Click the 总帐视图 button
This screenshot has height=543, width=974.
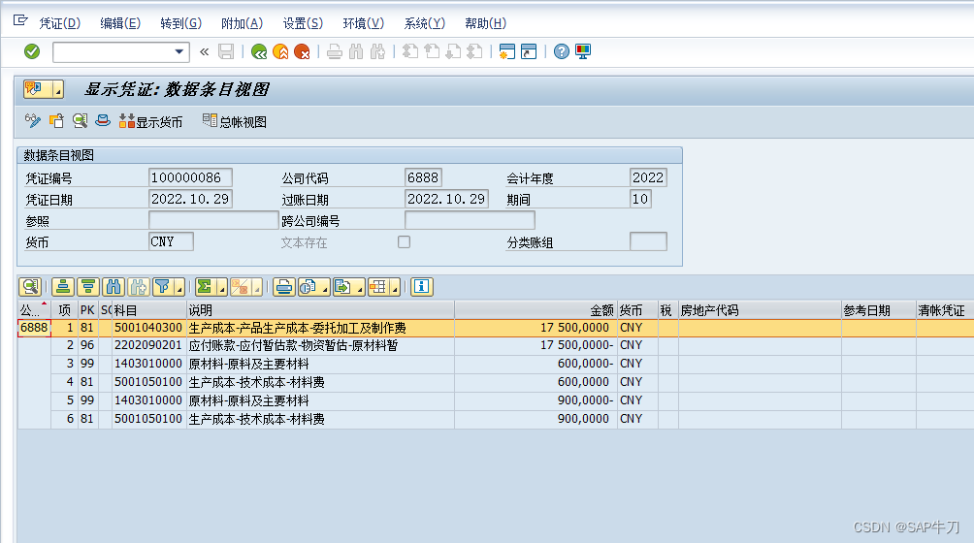click(234, 121)
